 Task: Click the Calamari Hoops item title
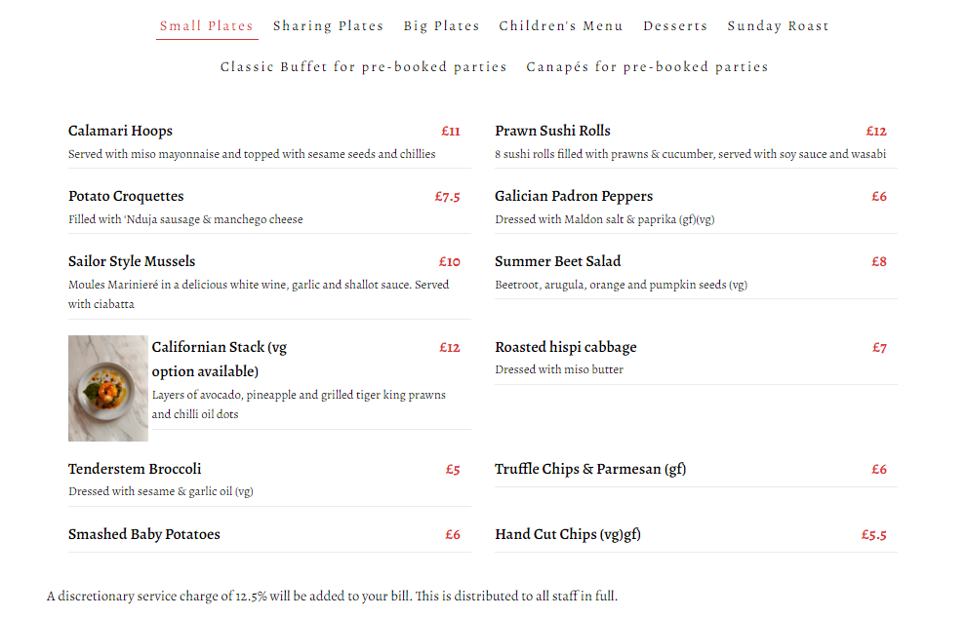pos(120,131)
